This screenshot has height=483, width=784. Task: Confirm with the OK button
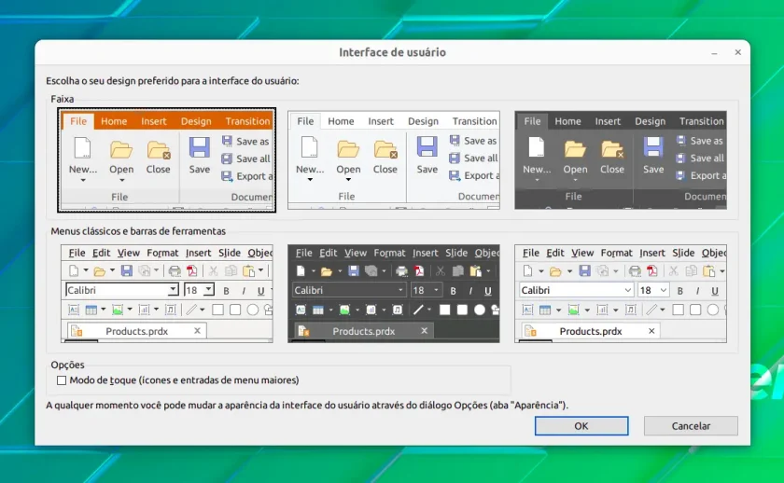pos(581,426)
